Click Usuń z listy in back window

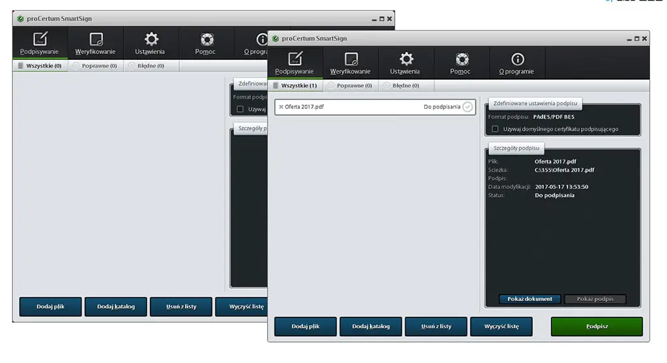[181, 307]
